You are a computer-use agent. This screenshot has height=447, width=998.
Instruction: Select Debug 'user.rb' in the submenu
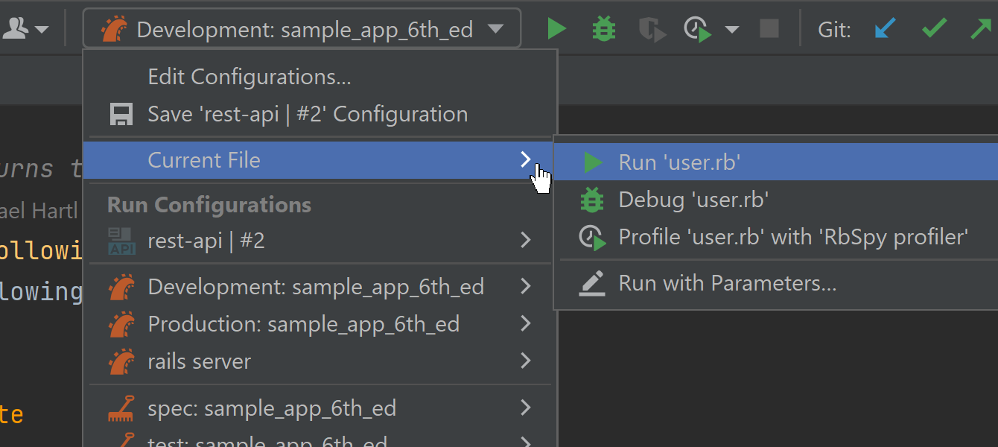[693, 200]
